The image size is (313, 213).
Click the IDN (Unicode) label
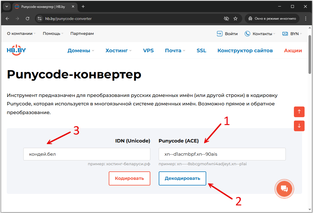[x=133, y=141]
